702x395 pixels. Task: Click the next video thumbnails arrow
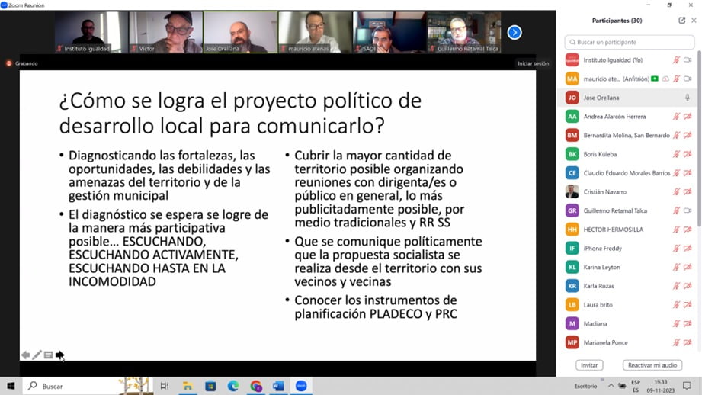click(514, 32)
